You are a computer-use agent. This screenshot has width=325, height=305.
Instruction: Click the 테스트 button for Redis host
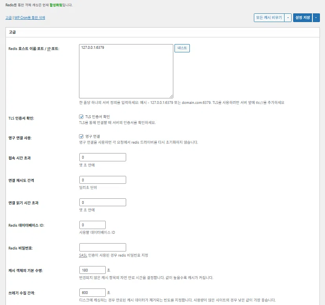point(182,48)
